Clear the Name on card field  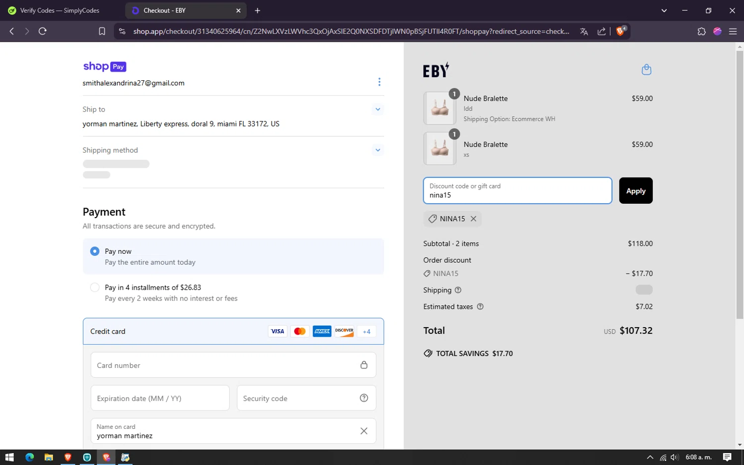364,431
